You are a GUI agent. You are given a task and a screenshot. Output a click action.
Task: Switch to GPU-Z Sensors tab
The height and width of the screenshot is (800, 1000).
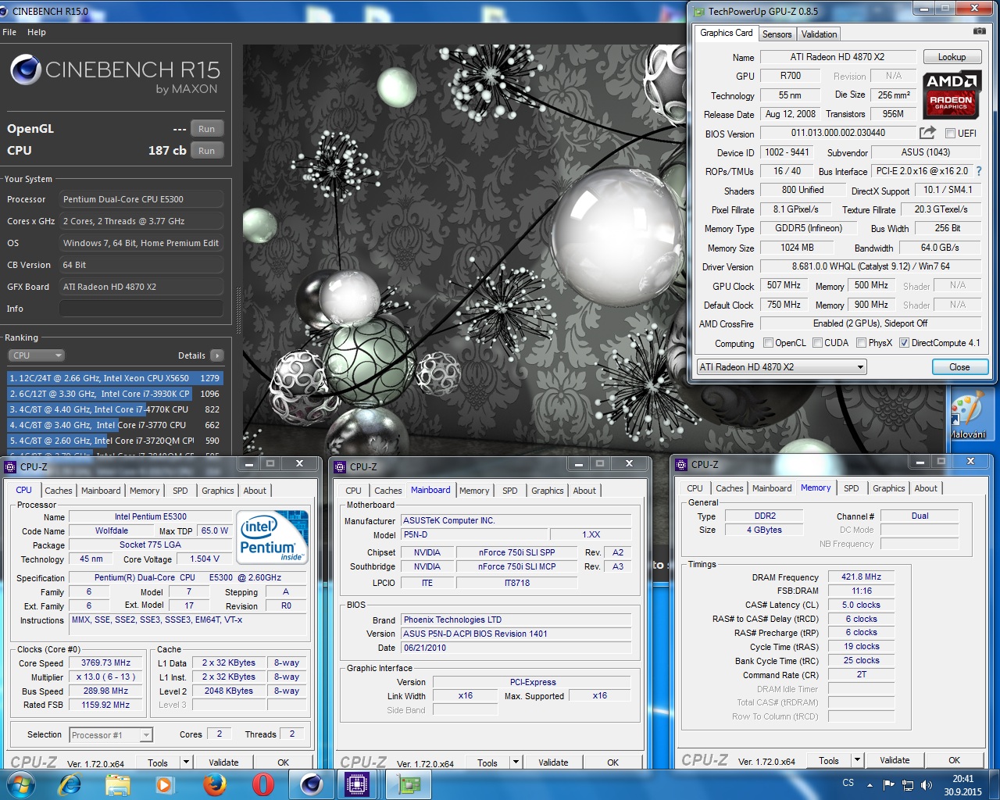point(777,34)
